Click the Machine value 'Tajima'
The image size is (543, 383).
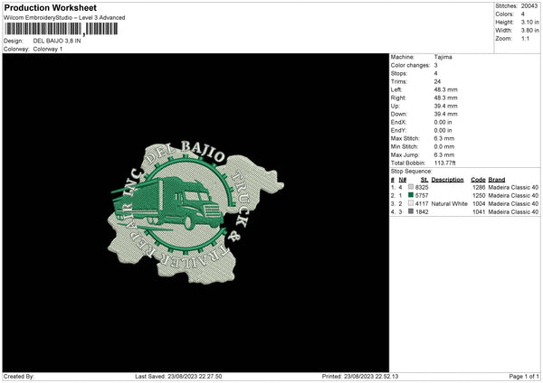tap(443, 57)
